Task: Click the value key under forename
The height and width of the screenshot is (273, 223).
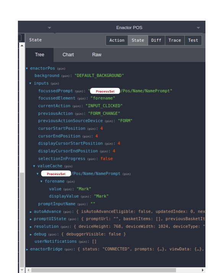Action: (x=55, y=189)
